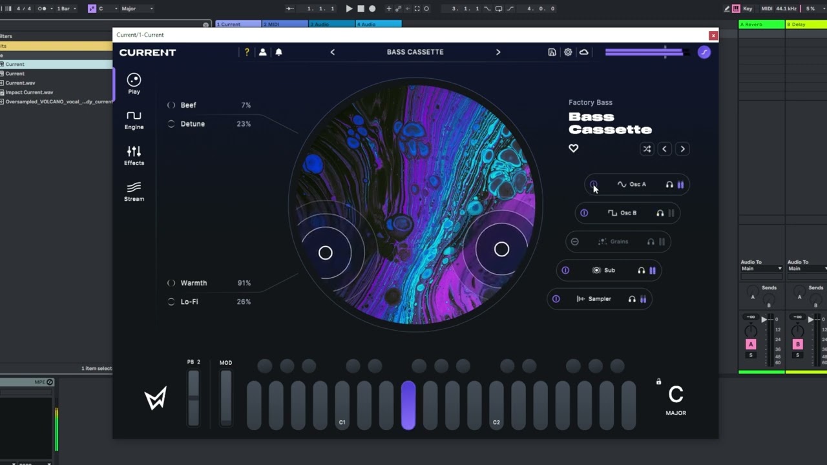Click the Warmth macro knob
The height and width of the screenshot is (465, 827).
click(171, 283)
